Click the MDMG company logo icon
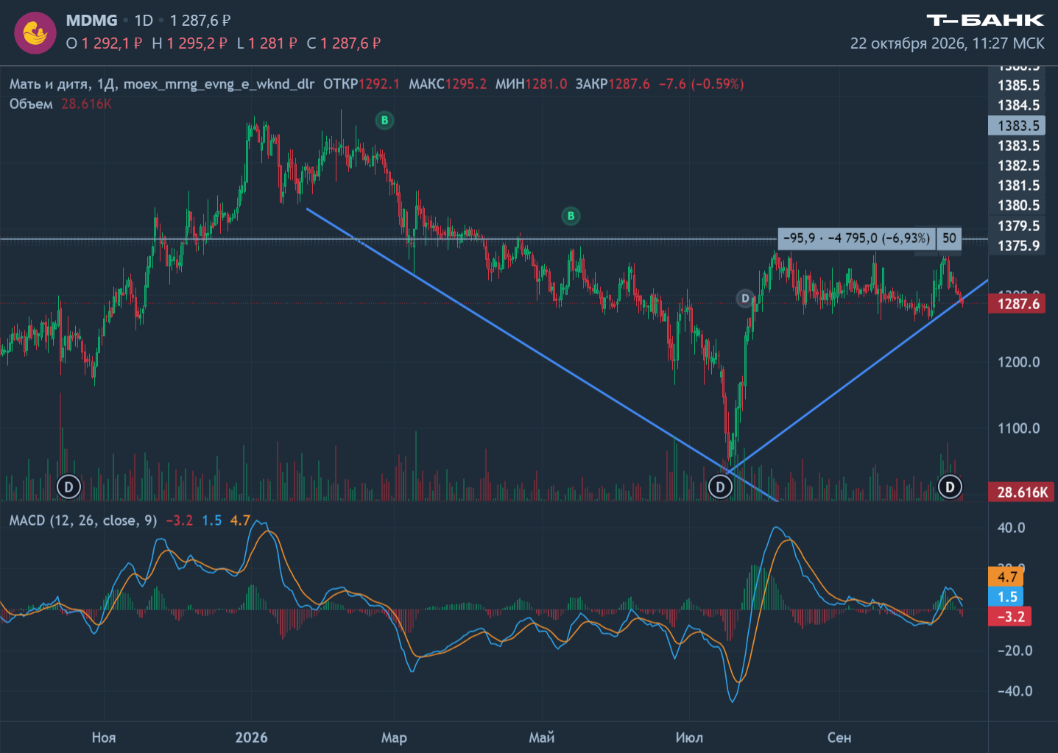Screen dimensions: 1058x753 pos(35,33)
